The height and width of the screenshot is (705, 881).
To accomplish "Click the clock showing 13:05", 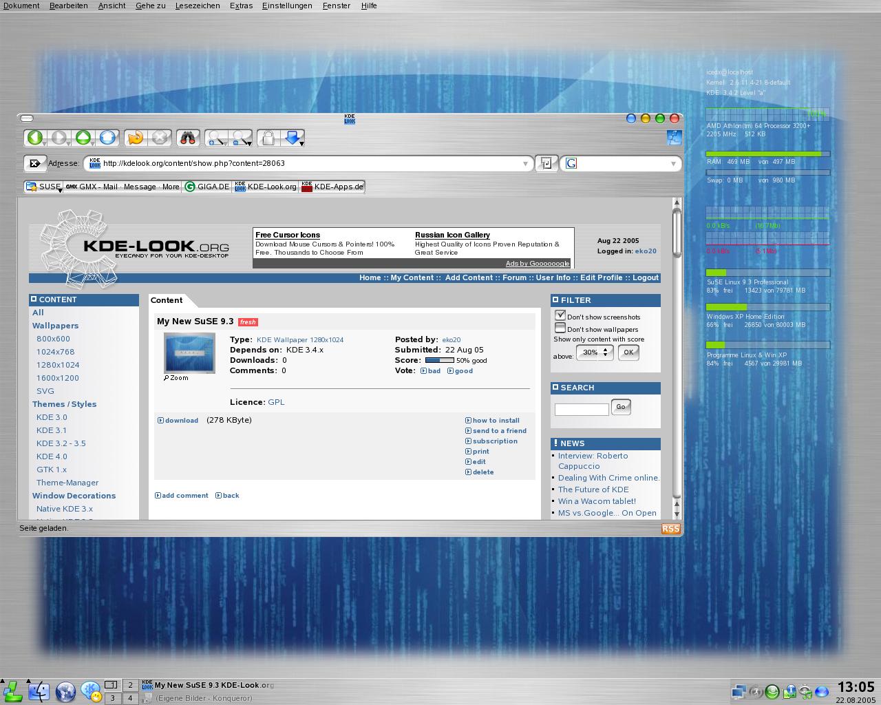I will [x=856, y=687].
